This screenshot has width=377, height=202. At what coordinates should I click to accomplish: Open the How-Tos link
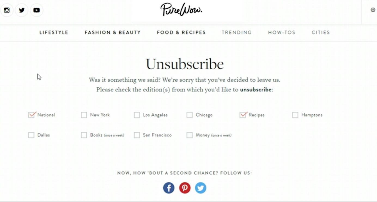[282, 32]
